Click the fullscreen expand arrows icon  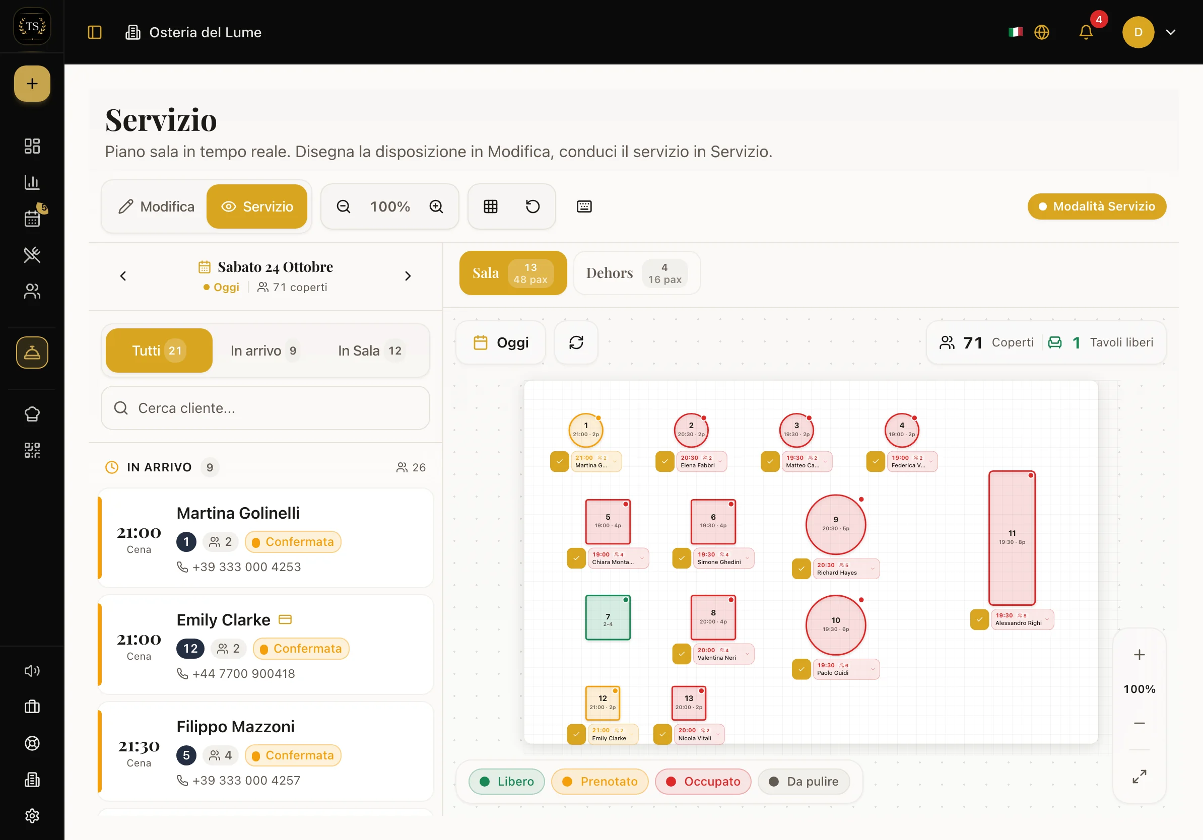[1139, 776]
